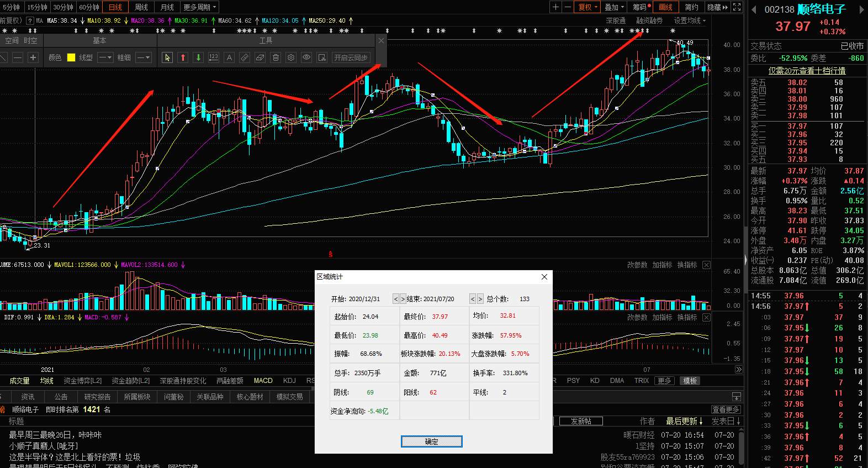
Task: Go to previous stock with left arrow
Action: tap(754, 9)
